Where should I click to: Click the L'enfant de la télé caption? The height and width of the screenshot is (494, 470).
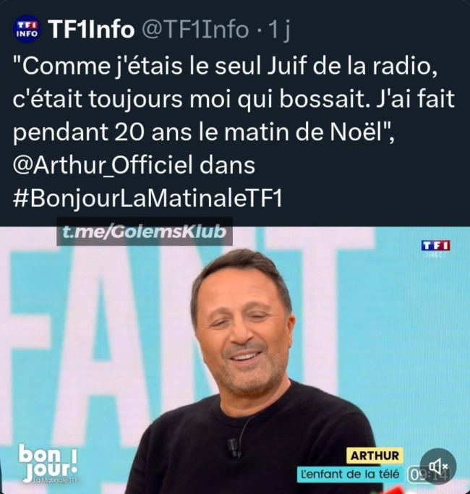350,474
